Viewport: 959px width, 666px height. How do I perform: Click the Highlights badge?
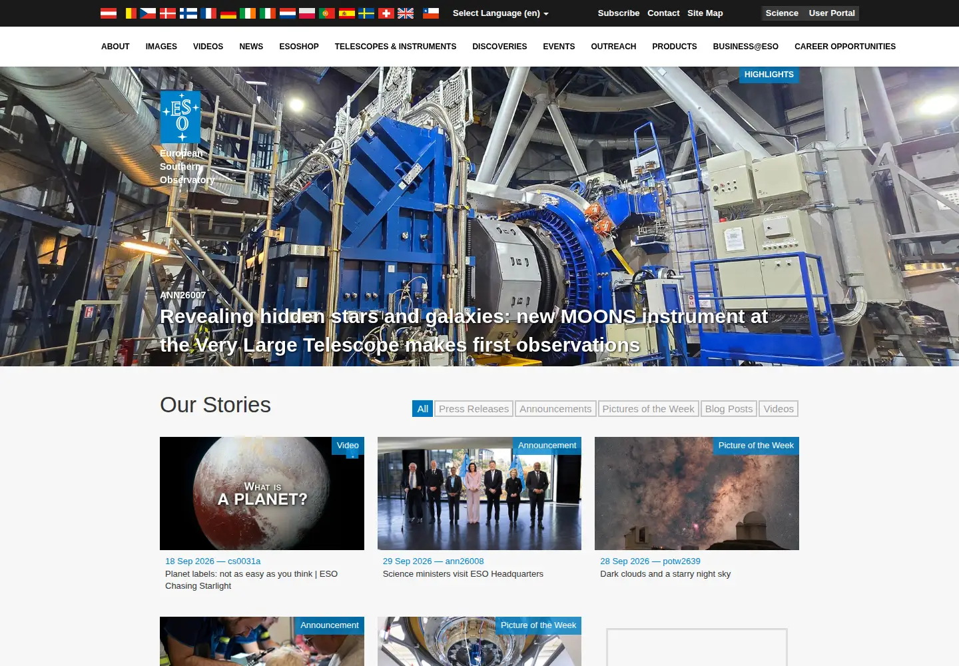pyautogui.click(x=769, y=75)
